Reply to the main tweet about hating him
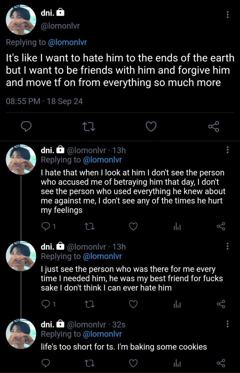The width and height of the screenshot is (240, 373). pyautogui.click(x=26, y=126)
